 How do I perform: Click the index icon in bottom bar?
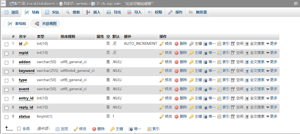coord(149,129)
